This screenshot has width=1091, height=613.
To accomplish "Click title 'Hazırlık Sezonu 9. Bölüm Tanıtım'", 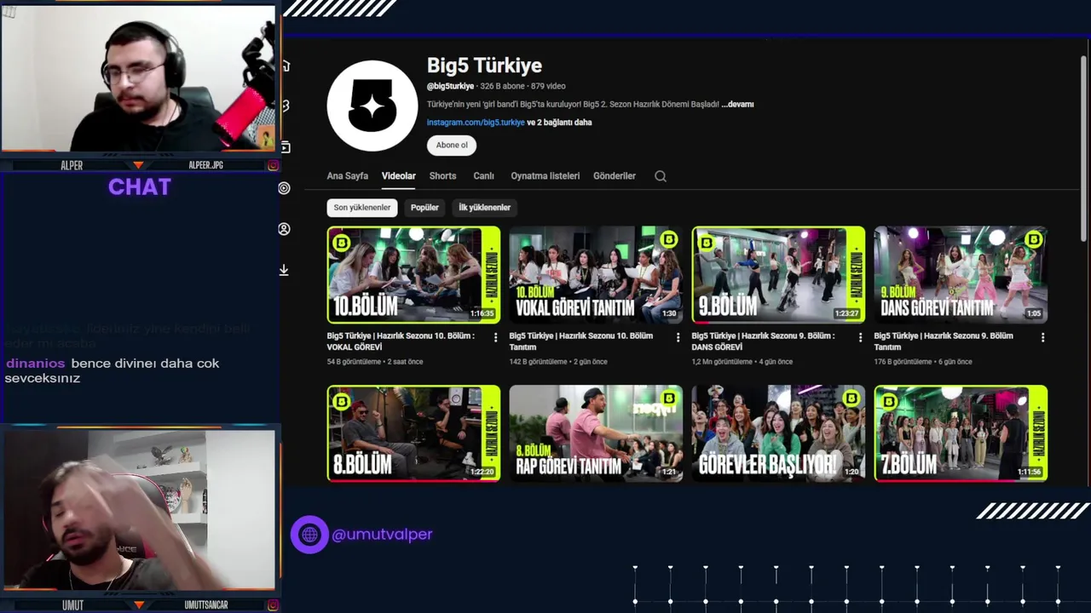I will (x=944, y=341).
